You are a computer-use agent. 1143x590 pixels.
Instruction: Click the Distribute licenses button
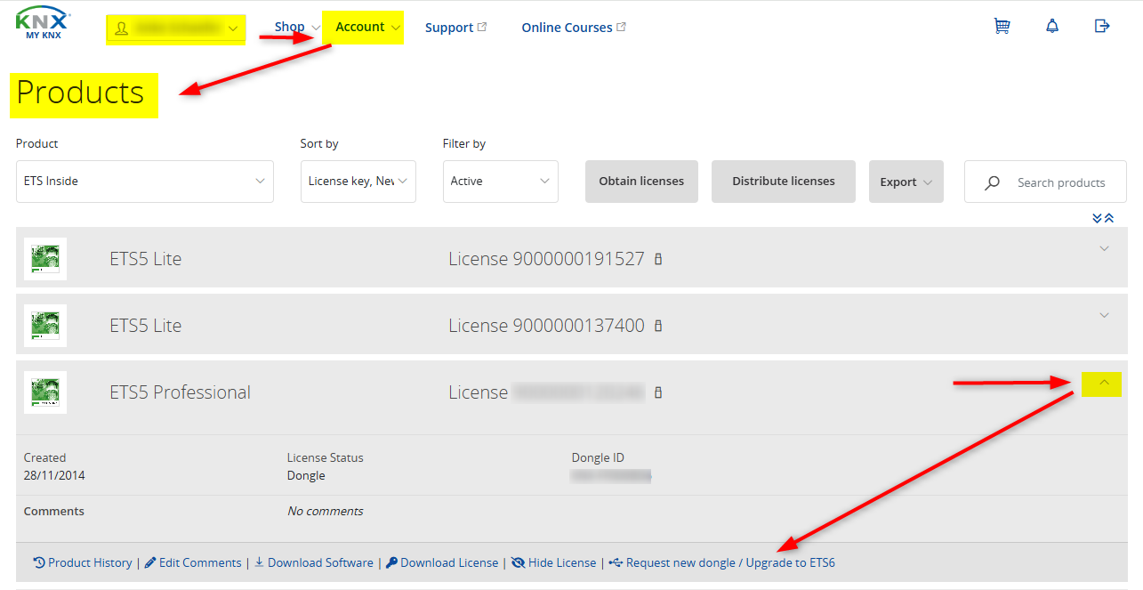(784, 182)
